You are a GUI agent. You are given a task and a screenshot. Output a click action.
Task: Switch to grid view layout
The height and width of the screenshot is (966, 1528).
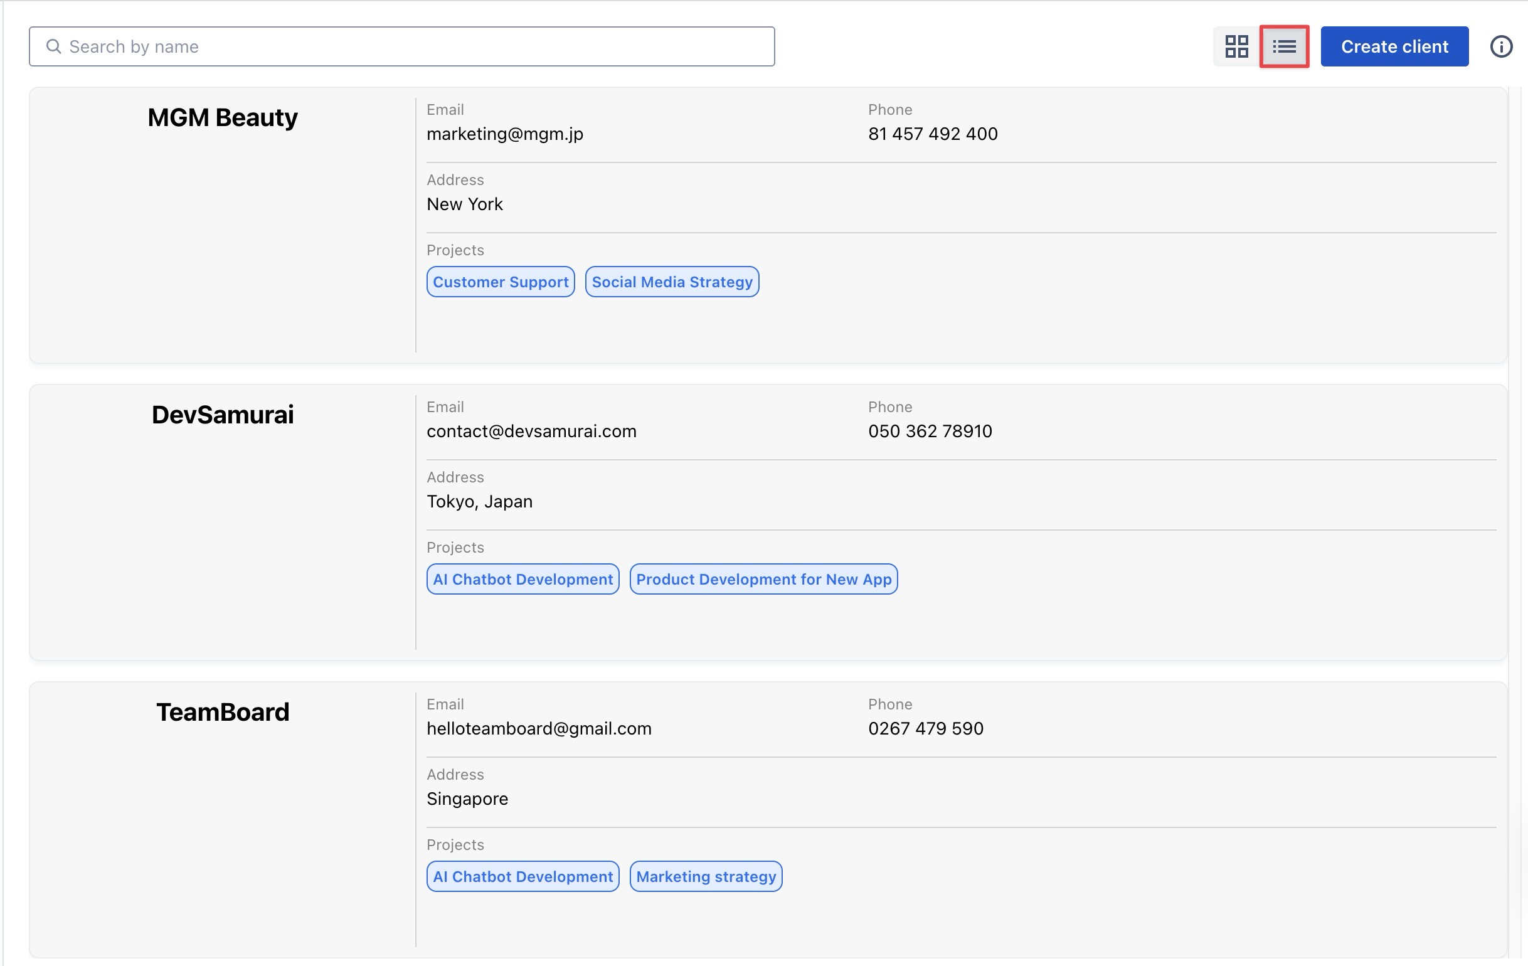point(1236,46)
